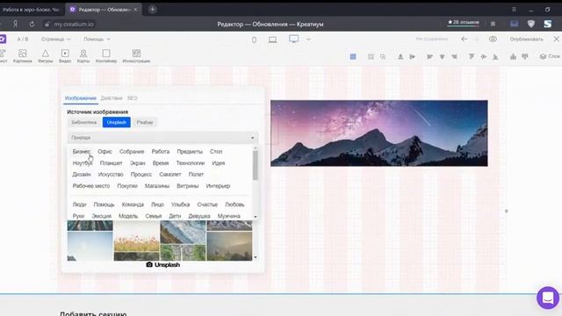
Task: Select Библиотека as image source
Action: point(84,122)
